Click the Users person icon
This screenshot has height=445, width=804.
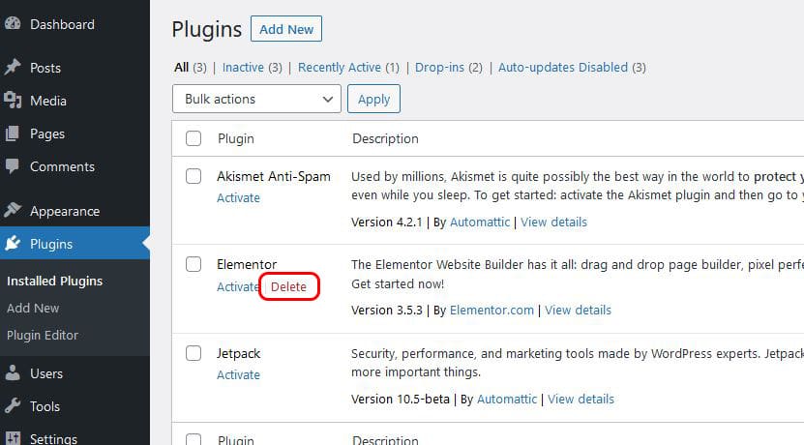click(14, 373)
